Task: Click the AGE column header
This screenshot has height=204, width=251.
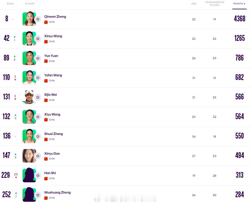Action: coord(194,4)
